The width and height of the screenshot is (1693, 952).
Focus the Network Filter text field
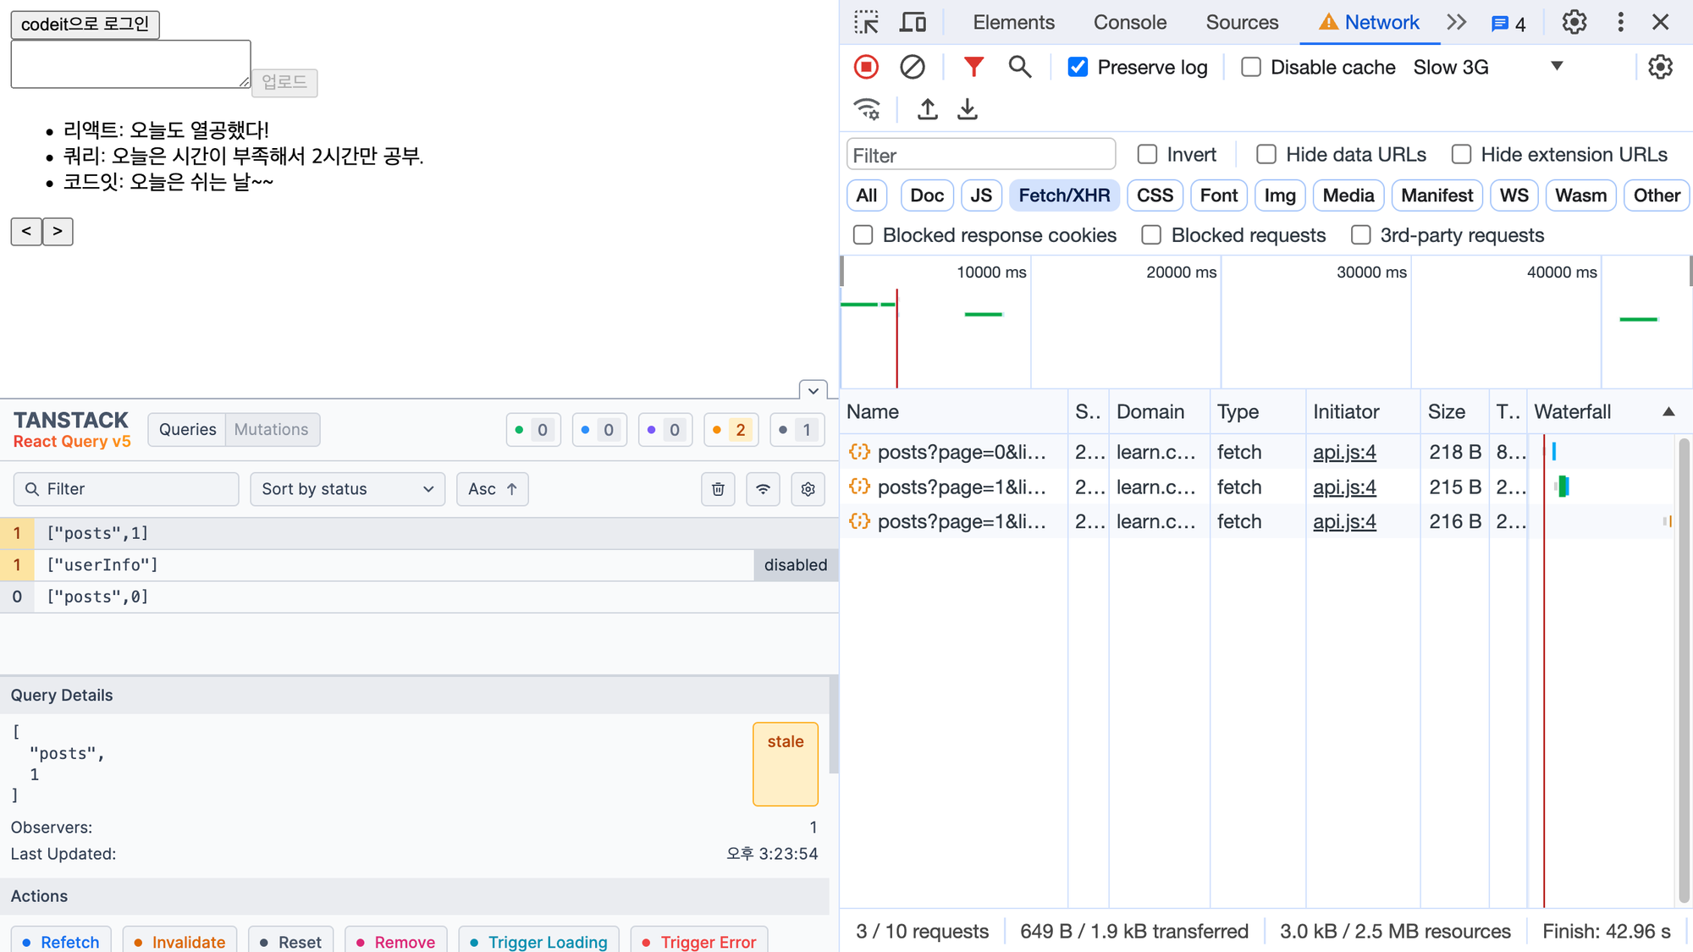click(x=980, y=155)
